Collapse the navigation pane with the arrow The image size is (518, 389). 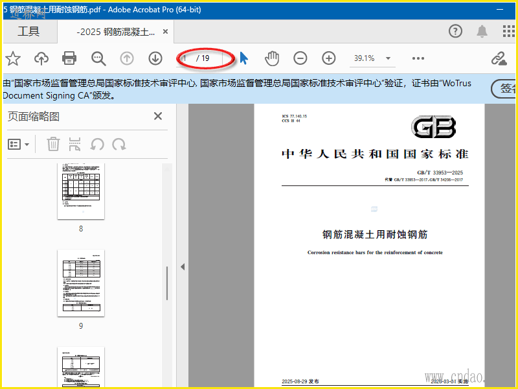pos(183,266)
